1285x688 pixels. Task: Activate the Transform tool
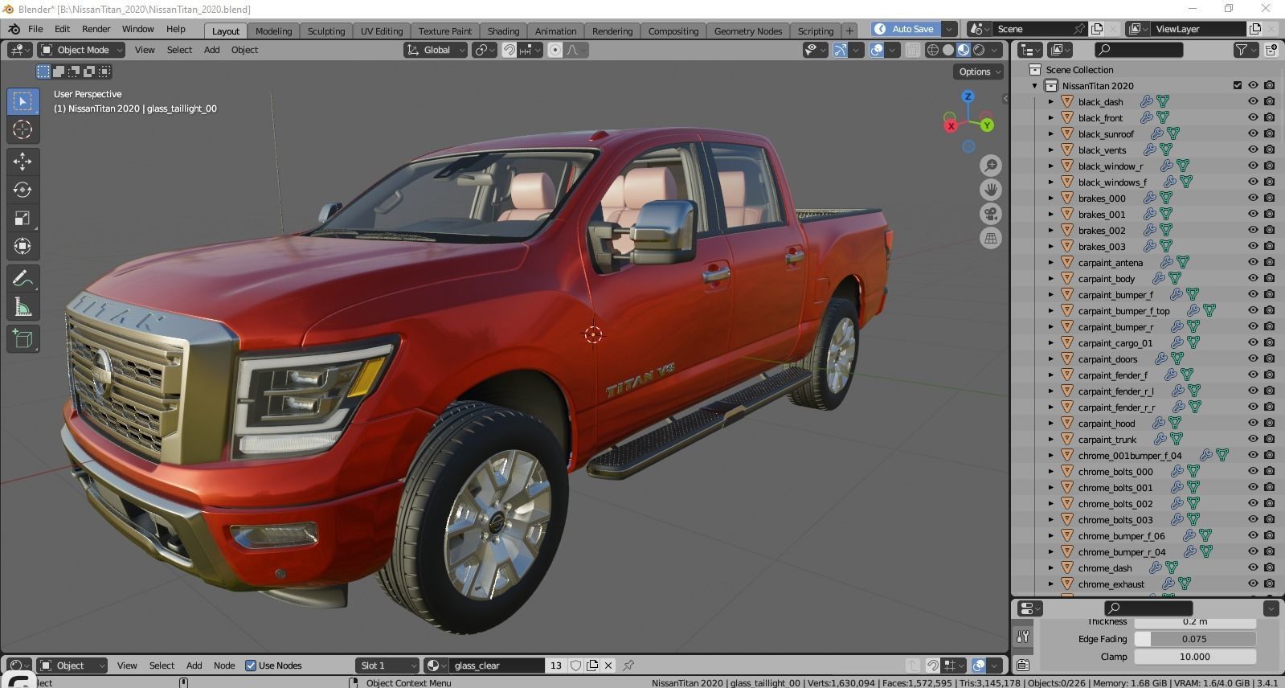click(23, 246)
